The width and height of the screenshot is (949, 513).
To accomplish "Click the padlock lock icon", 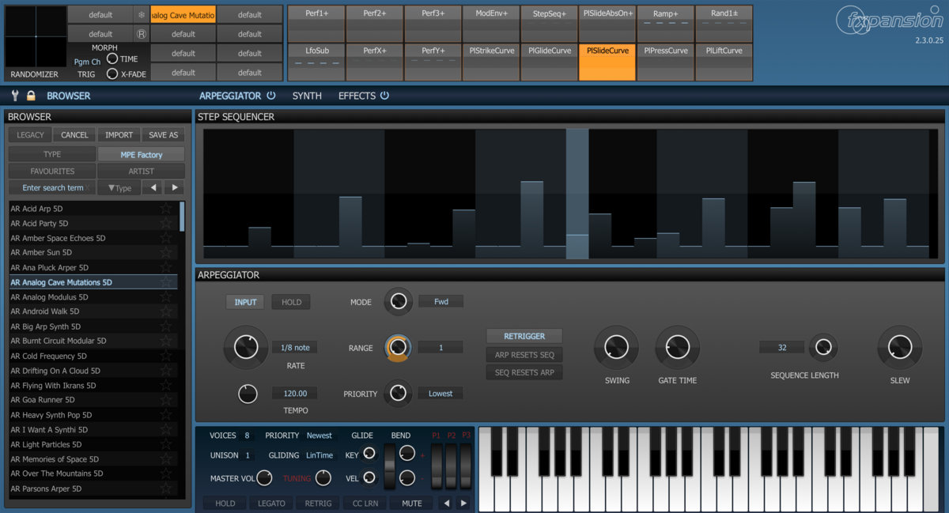I will 31,96.
